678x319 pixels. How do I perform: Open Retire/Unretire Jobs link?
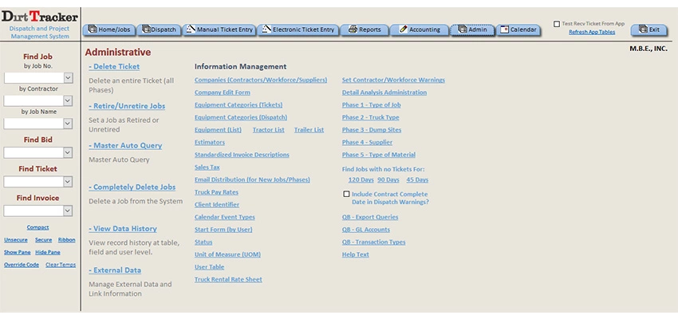(127, 106)
